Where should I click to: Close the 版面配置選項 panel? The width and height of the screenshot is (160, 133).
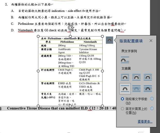(151, 41)
